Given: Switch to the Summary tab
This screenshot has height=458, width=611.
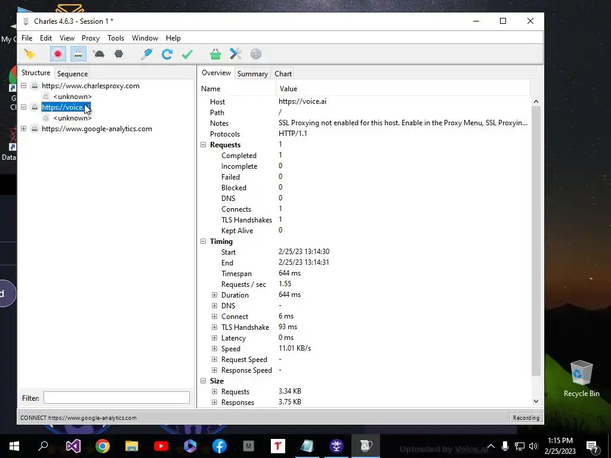Looking at the screenshot, I should click(x=252, y=73).
